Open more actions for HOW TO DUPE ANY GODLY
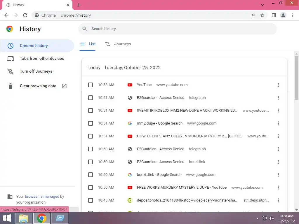Screen dimensions: 299x224 pos(278,136)
